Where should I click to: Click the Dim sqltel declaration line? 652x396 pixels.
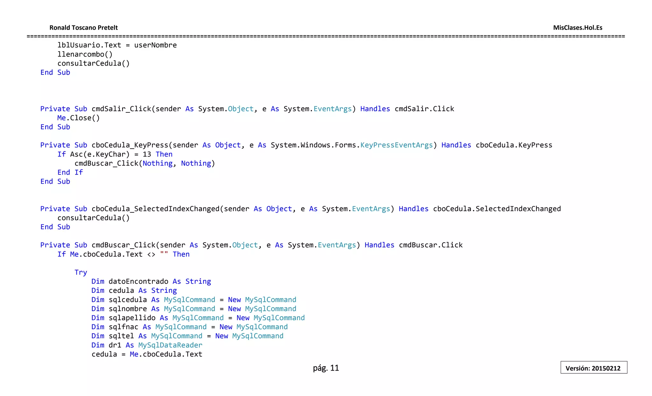(187, 336)
